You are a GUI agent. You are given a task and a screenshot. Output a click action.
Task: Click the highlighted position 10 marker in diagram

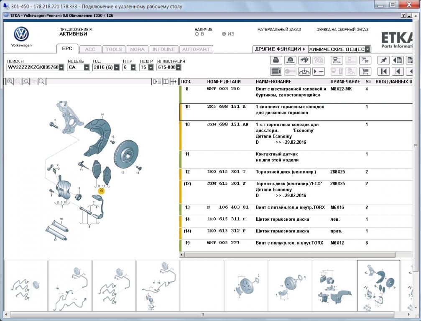click(x=101, y=191)
